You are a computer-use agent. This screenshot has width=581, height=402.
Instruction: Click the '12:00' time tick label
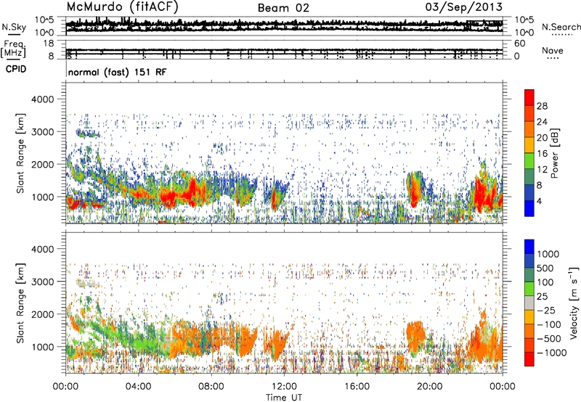(x=284, y=387)
